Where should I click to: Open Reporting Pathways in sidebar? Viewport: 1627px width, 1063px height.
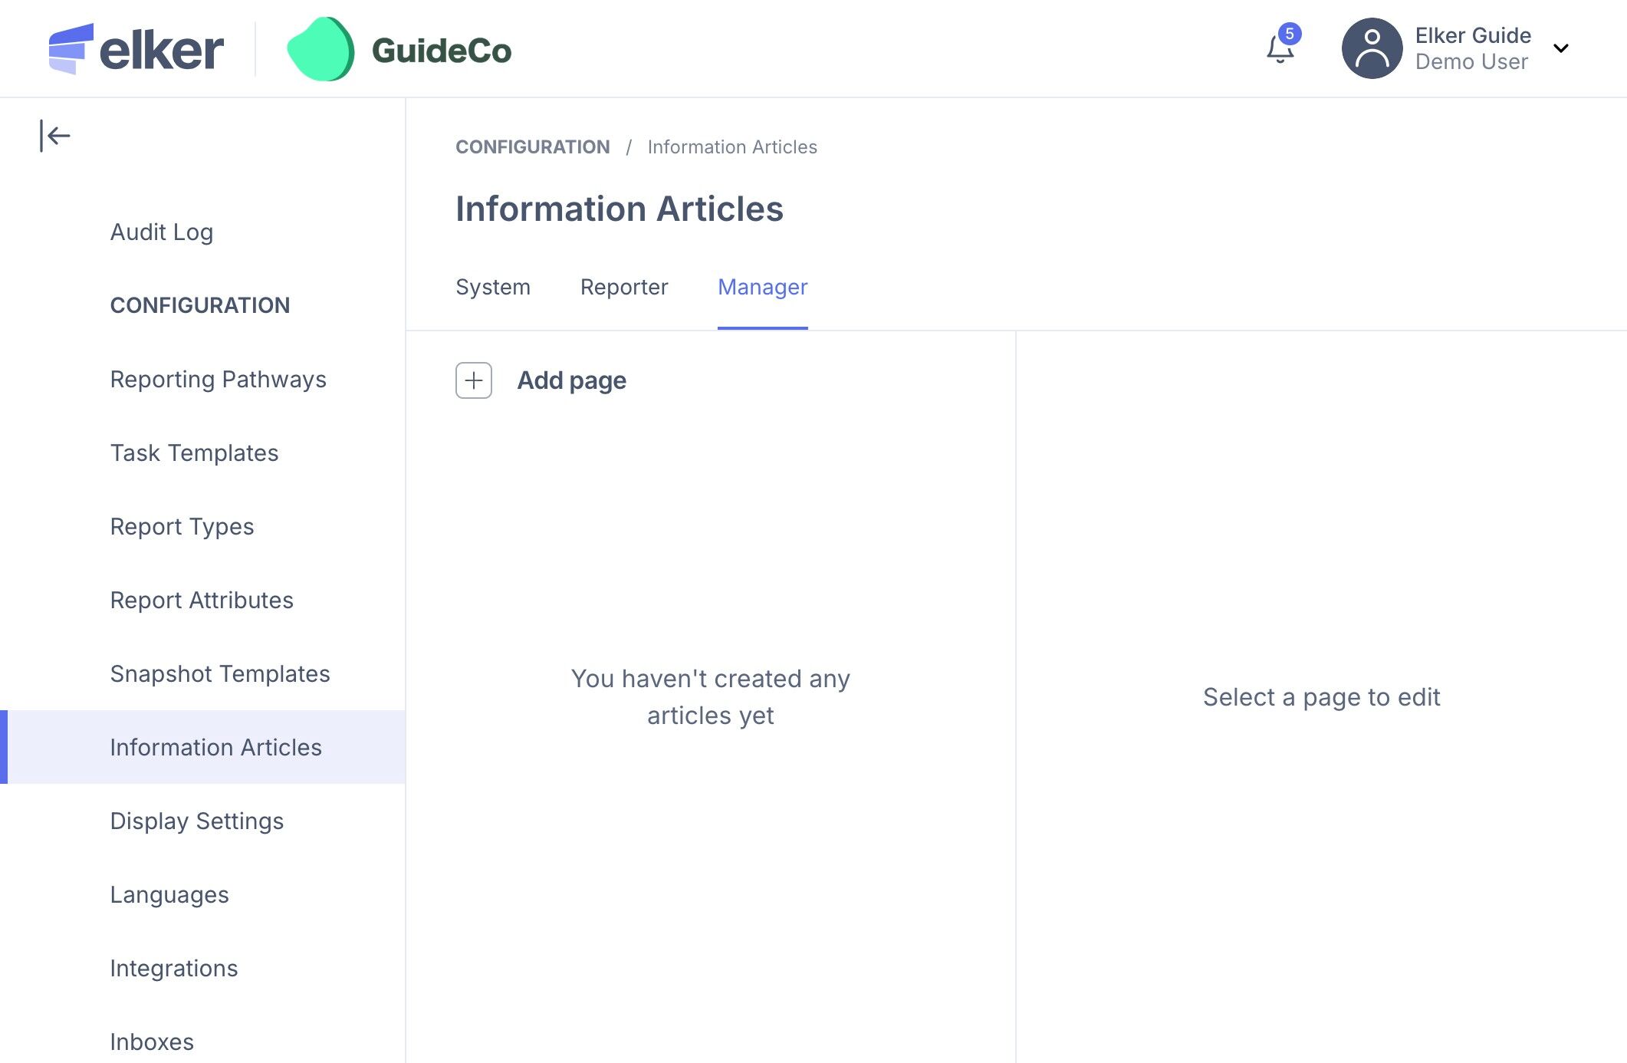[219, 379]
